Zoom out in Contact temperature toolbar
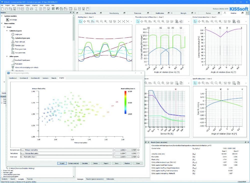Image resolution: width=250 pixels, height=183 pixels. click(x=216, y=21)
